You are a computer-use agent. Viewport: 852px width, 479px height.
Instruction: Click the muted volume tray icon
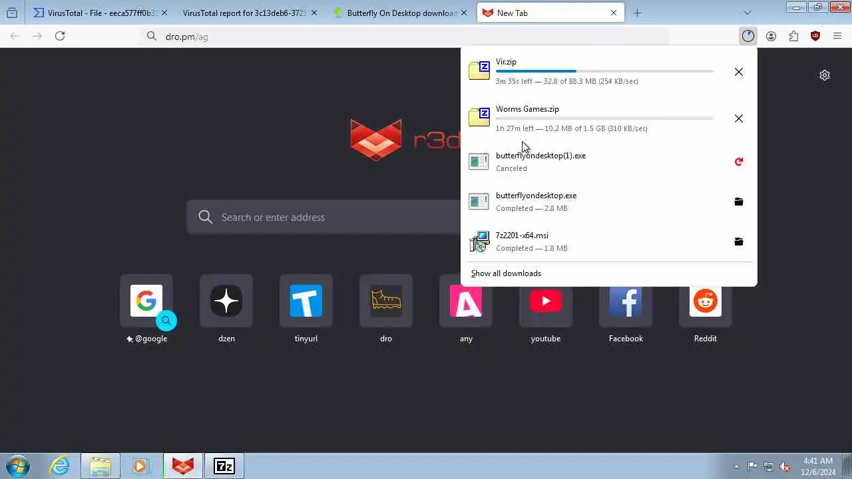pos(785,466)
